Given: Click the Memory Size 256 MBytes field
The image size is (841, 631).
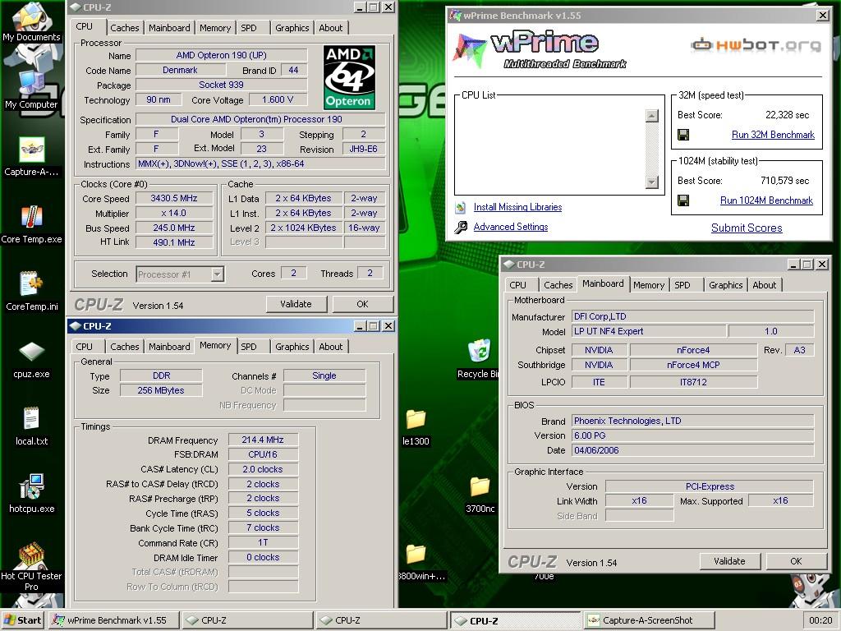Looking at the screenshot, I should pos(161,390).
